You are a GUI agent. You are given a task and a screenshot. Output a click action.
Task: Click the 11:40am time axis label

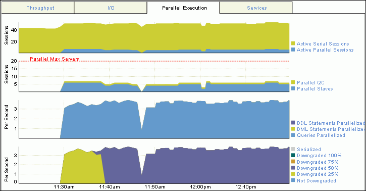pos(110,187)
